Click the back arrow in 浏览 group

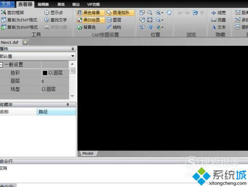click(180, 13)
